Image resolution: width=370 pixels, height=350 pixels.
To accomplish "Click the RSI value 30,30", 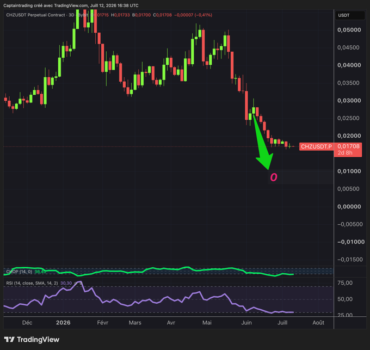I will coord(66,283).
